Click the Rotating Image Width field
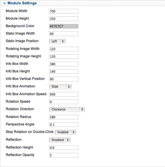165x167 pixels. pyautogui.click(x=64, y=49)
